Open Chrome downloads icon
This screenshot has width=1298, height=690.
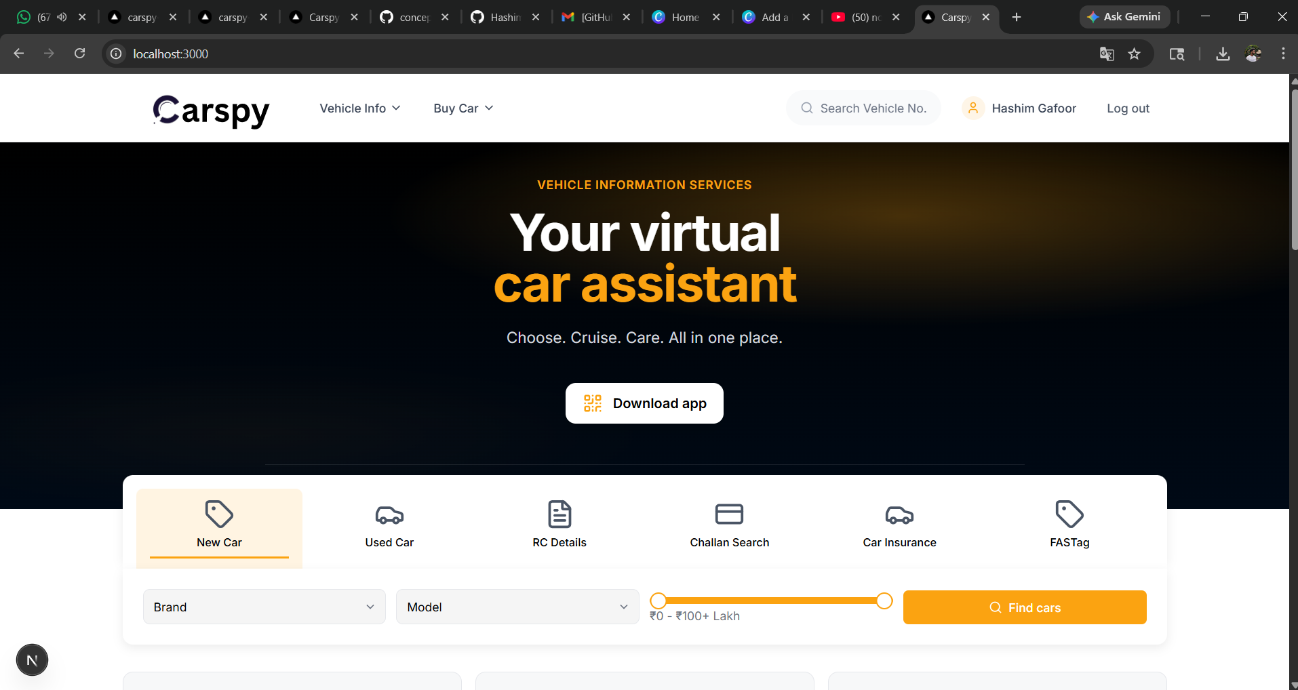[x=1223, y=54]
